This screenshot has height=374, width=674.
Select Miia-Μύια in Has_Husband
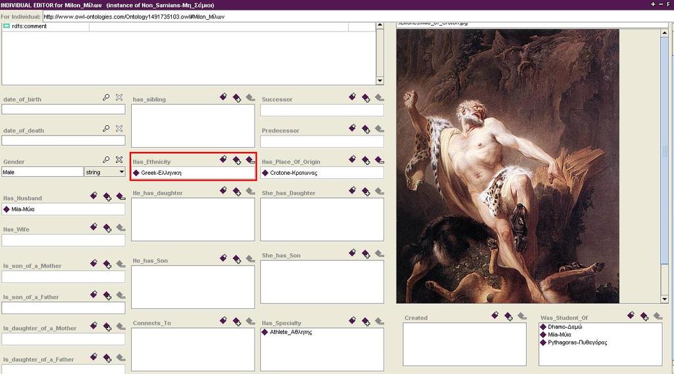(23, 209)
